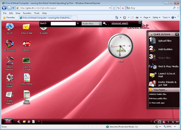
Task: Click the buddies tray icon
Action: pyautogui.click(x=164, y=122)
